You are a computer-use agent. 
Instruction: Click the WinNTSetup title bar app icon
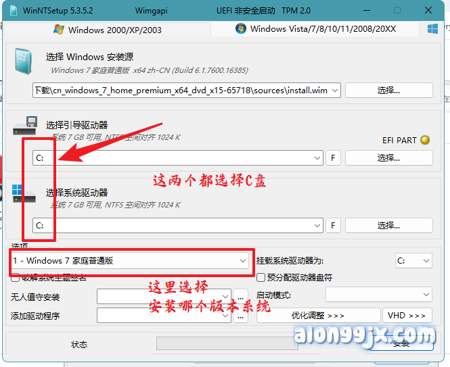[11, 11]
